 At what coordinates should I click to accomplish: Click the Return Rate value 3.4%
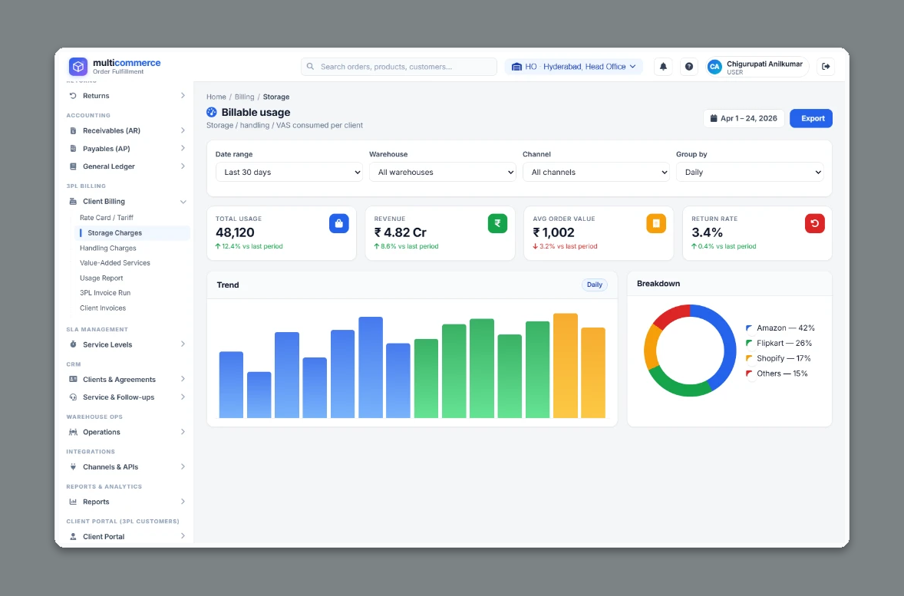pyautogui.click(x=707, y=232)
